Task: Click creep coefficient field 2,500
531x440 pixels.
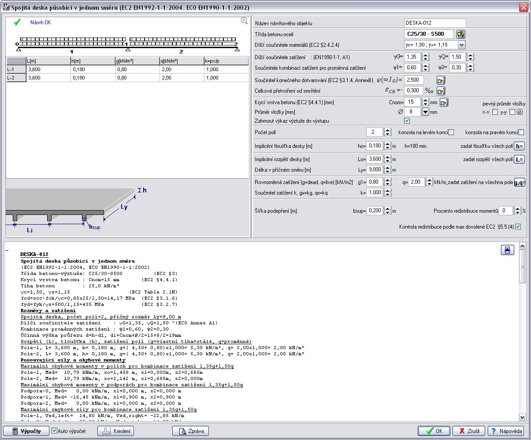Action: (414, 80)
